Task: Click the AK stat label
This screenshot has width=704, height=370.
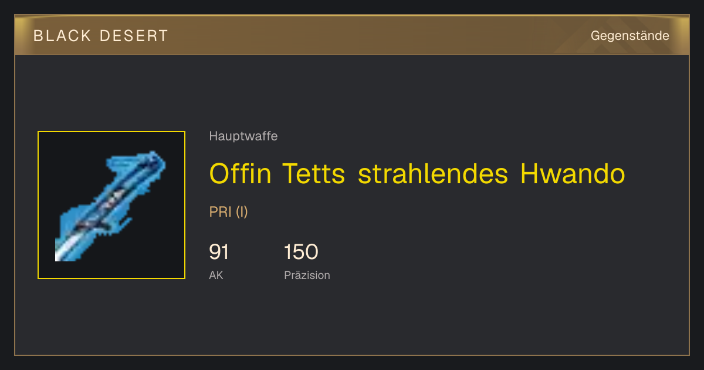Action: [x=216, y=275]
